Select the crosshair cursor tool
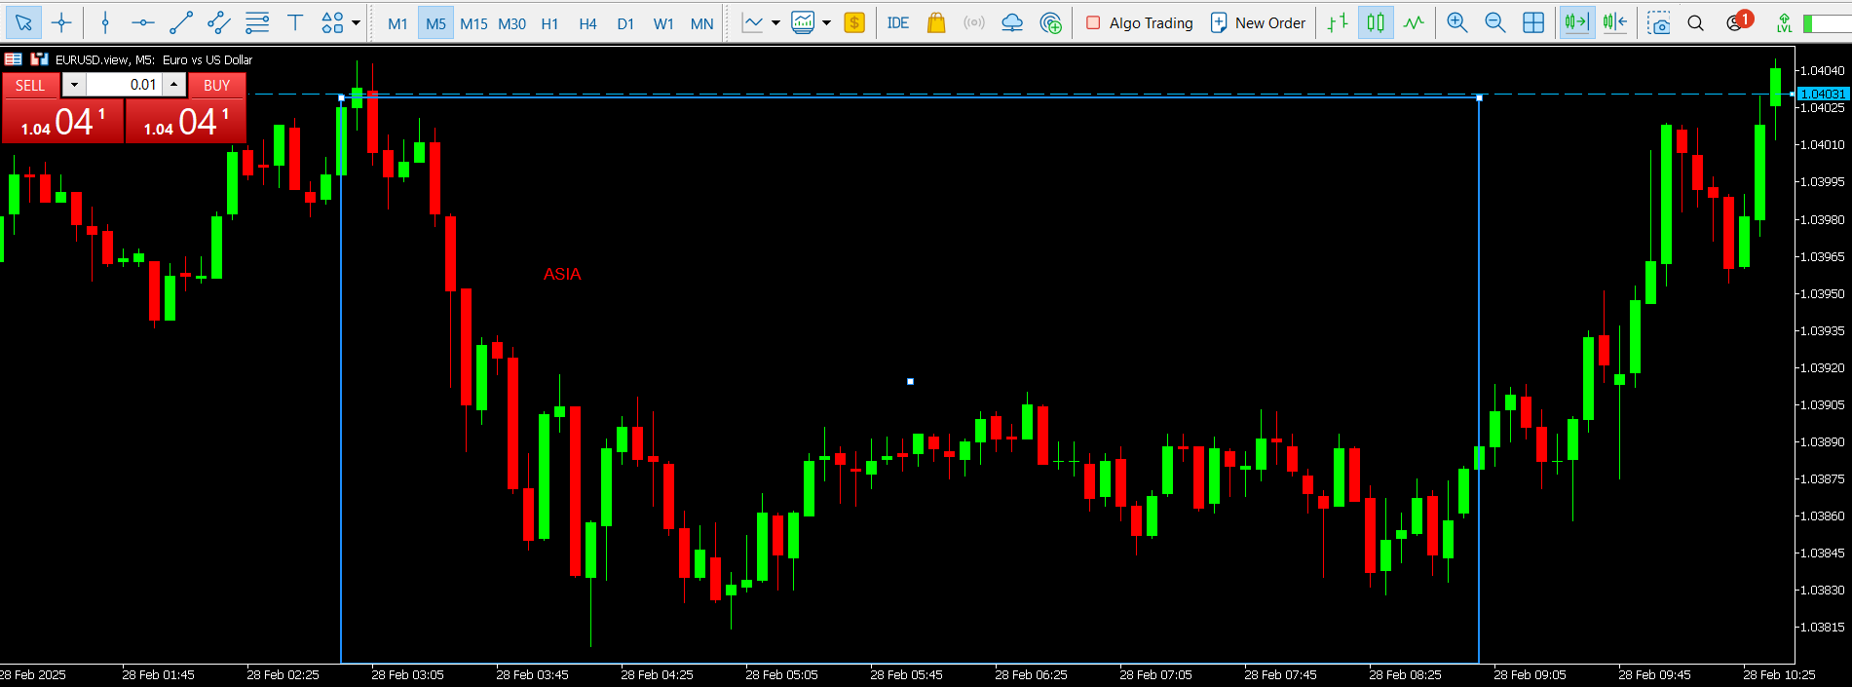Viewport: 1852px width, 687px height. pyautogui.click(x=61, y=22)
